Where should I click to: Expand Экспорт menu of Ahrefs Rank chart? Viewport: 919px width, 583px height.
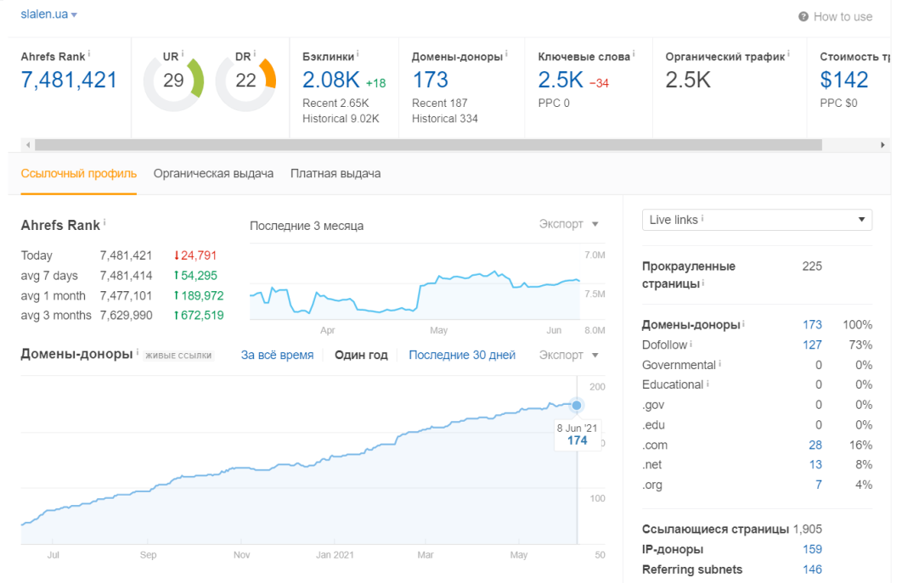coord(568,224)
